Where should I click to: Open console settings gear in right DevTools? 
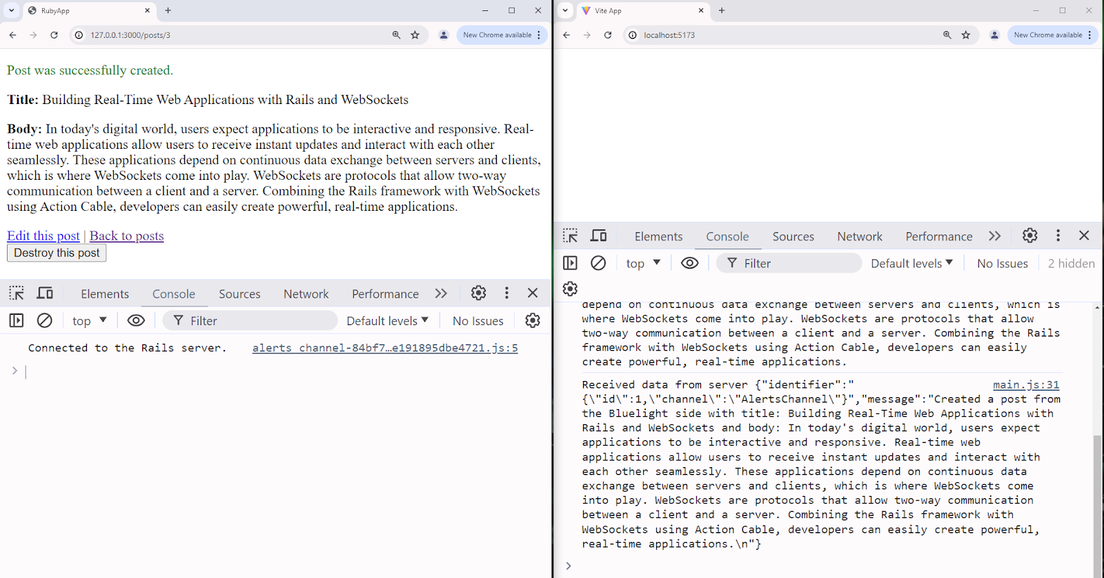pyautogui.click(x=570, y=289)
